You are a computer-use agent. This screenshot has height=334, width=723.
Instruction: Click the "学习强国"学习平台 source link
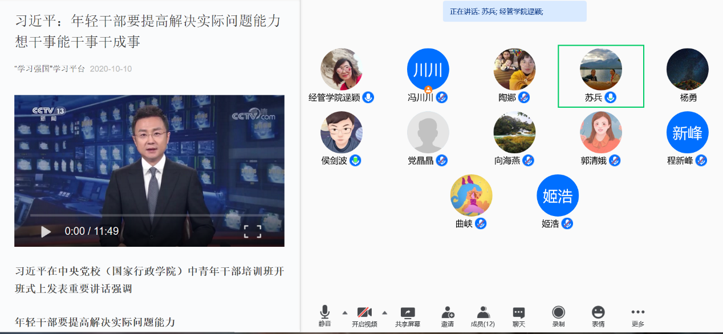coord(50,69)
